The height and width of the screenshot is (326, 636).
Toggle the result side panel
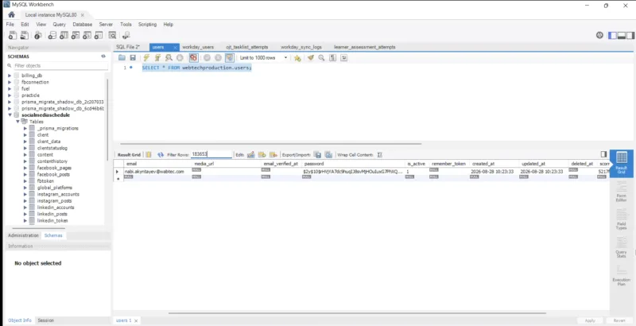tap(603, 154)
